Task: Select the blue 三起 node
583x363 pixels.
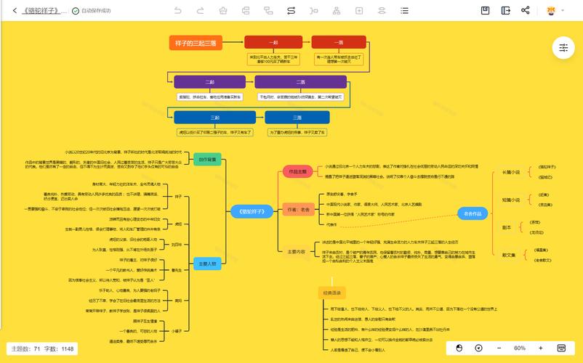Action: (215, 118)
